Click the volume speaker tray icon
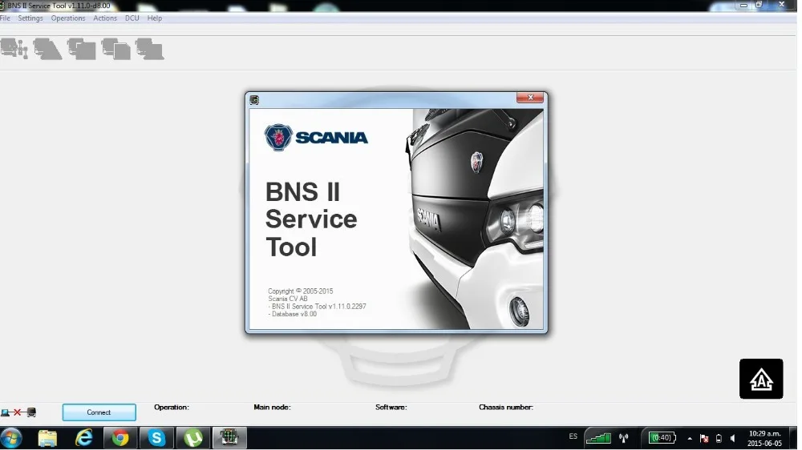The width and height of the screenshot is (802, 450). [x=733, y=438]
